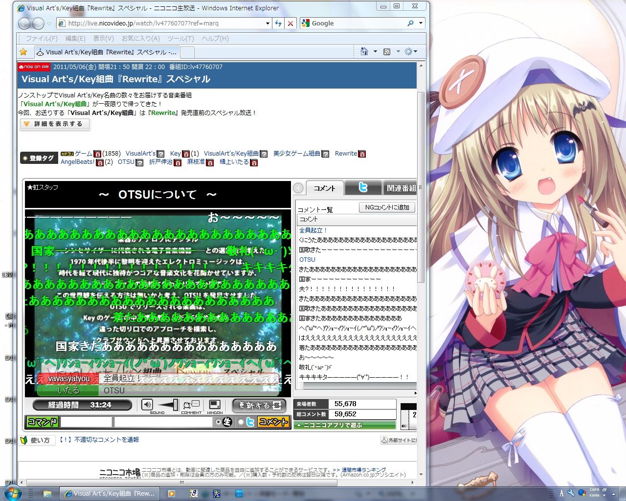
Task: Launch the media player taskbar icon
Action: coord(172,494)
